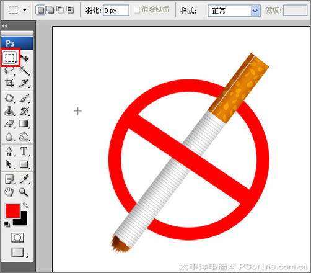This screenshot has height=273, width=311.
Task: Open the tool preset picker dropdown
Action: 25,10
